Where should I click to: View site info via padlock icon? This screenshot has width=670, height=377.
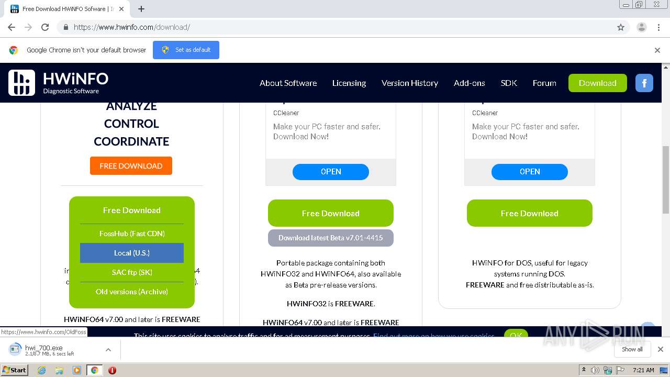65,27
